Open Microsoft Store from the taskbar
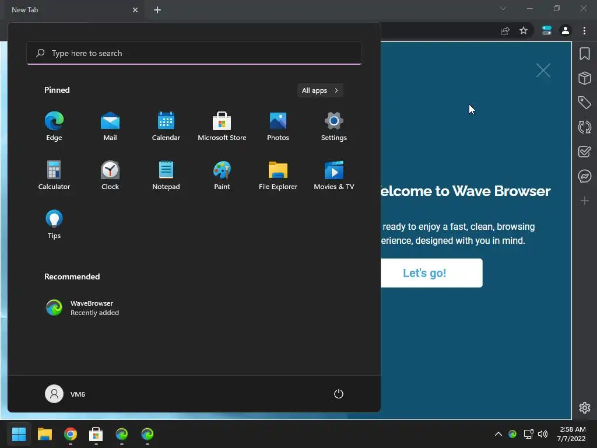597x448 pixels. (x=96, y=434)
